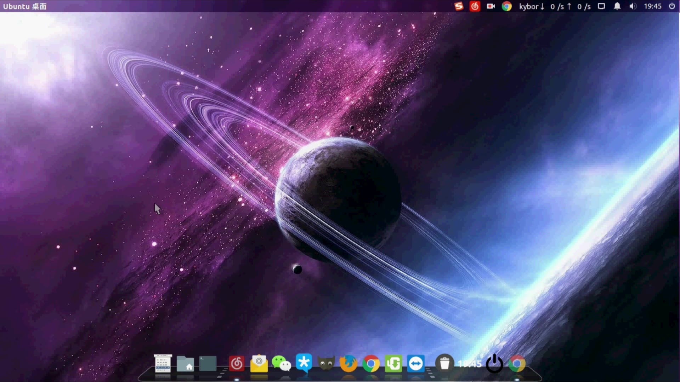Viewport: 680px width, 382px height.
Task: Launch WeChat from the dock
Action: click(281, 364)
